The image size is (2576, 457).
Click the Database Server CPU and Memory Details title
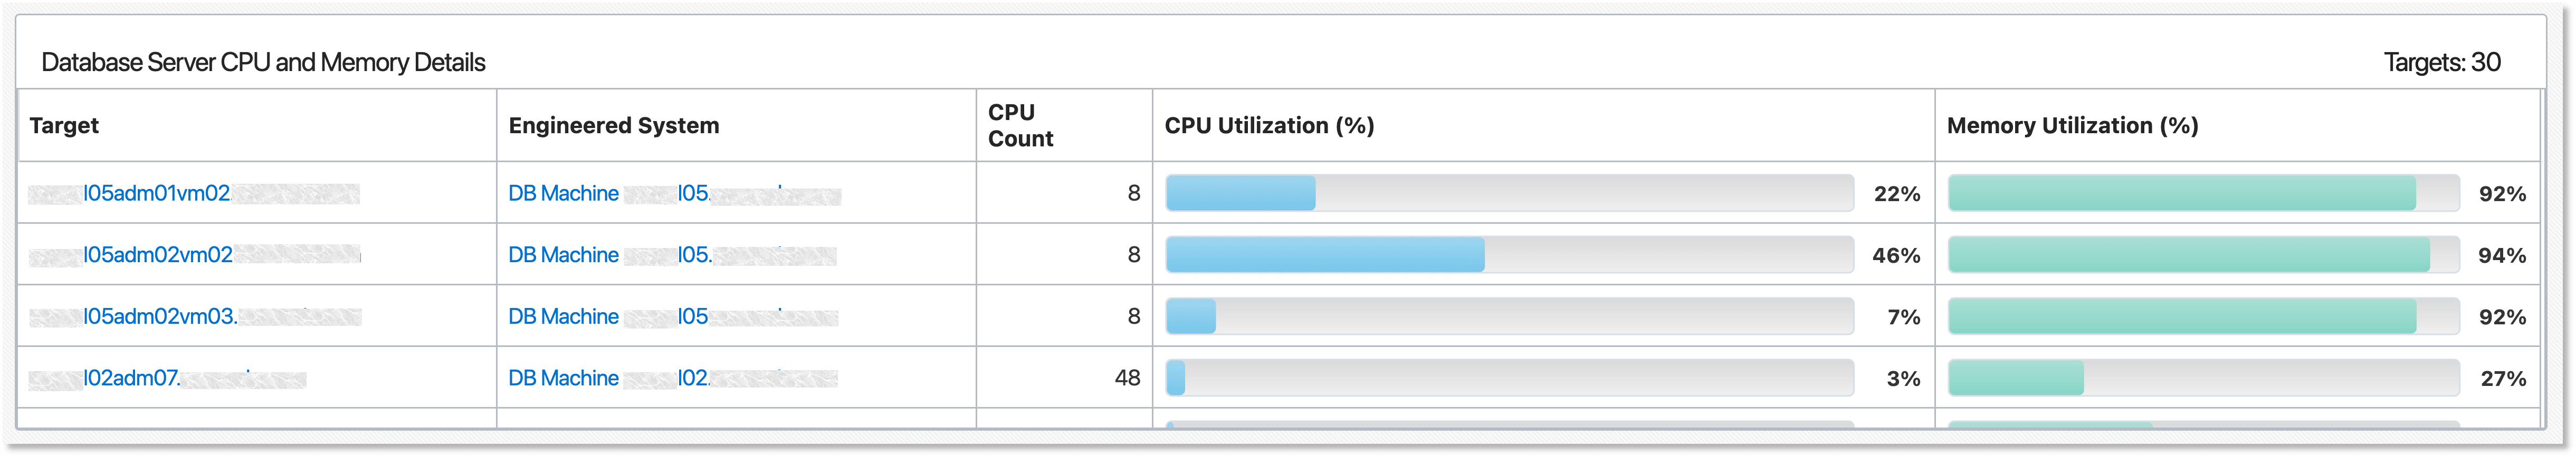[263, 62]
